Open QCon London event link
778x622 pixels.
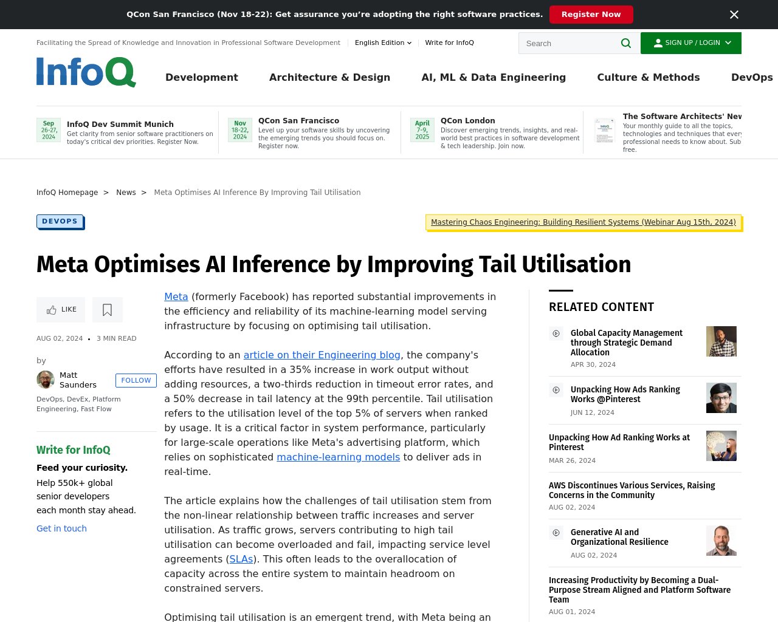[468, 120]
